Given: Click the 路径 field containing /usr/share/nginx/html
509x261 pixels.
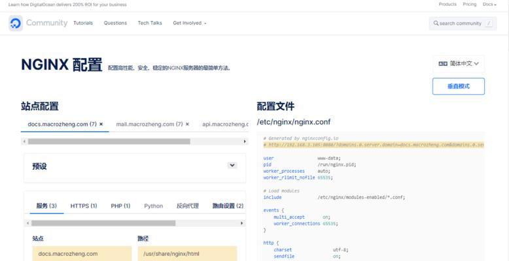Looking at the screenshot, I should pos(187,254).
